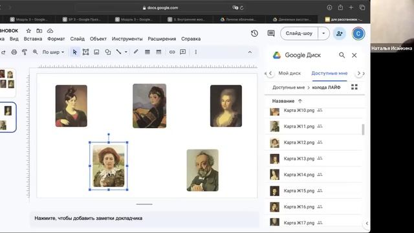Open version history clock icon

click(x=254, y=33)
